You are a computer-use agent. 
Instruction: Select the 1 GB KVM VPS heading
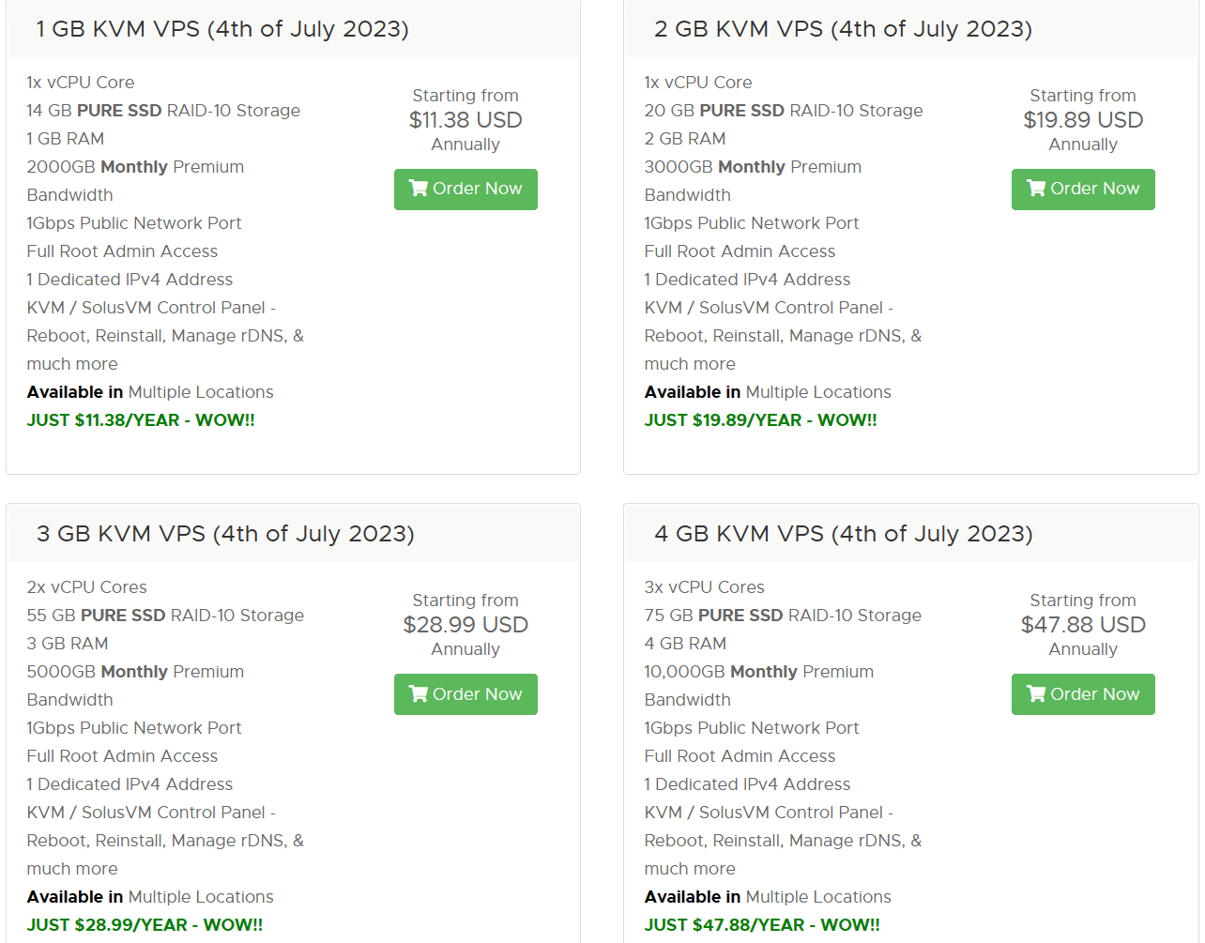[222, 29]
